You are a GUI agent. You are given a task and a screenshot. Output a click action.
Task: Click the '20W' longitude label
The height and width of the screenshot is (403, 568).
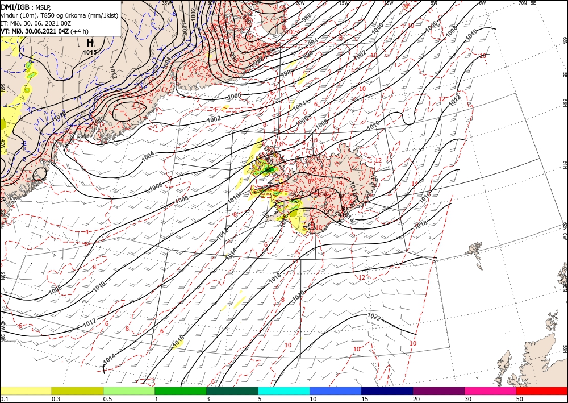click(300, 2)
